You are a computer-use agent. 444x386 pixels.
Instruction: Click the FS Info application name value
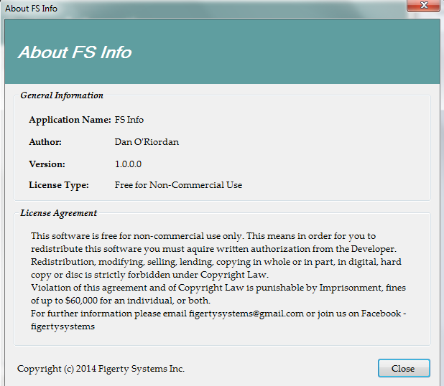point(129,120)
